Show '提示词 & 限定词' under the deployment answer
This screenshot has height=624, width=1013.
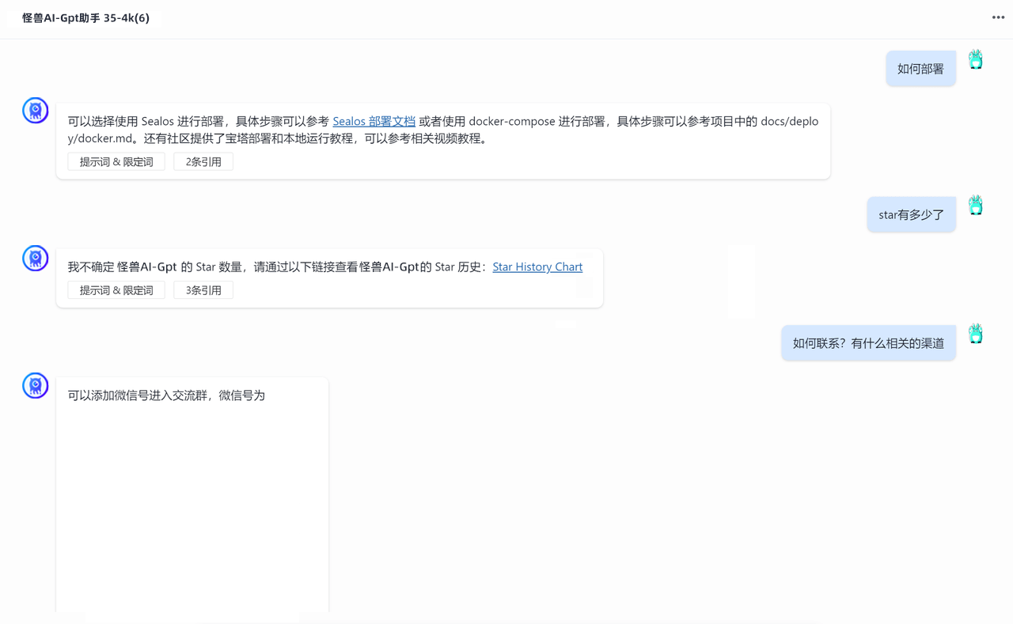116,161
